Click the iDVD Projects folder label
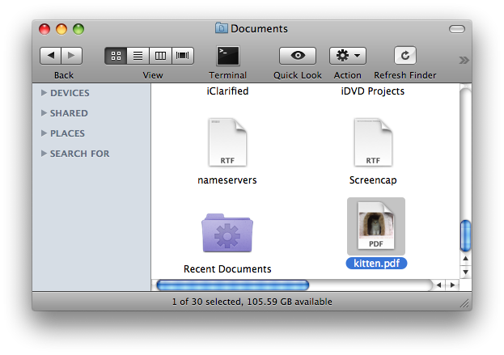Viewport: 504px width, 355px height. point(372,91)
